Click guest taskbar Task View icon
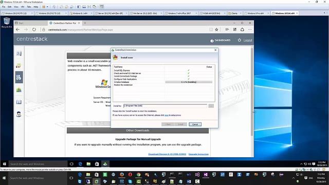329x185 pixels. pyautogui.click(x=71, y=164)
